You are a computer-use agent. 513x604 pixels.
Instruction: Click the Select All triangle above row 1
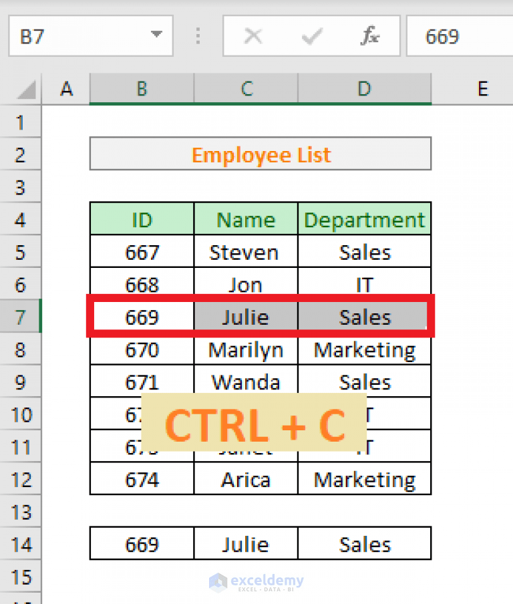click(x=27, y=89)
